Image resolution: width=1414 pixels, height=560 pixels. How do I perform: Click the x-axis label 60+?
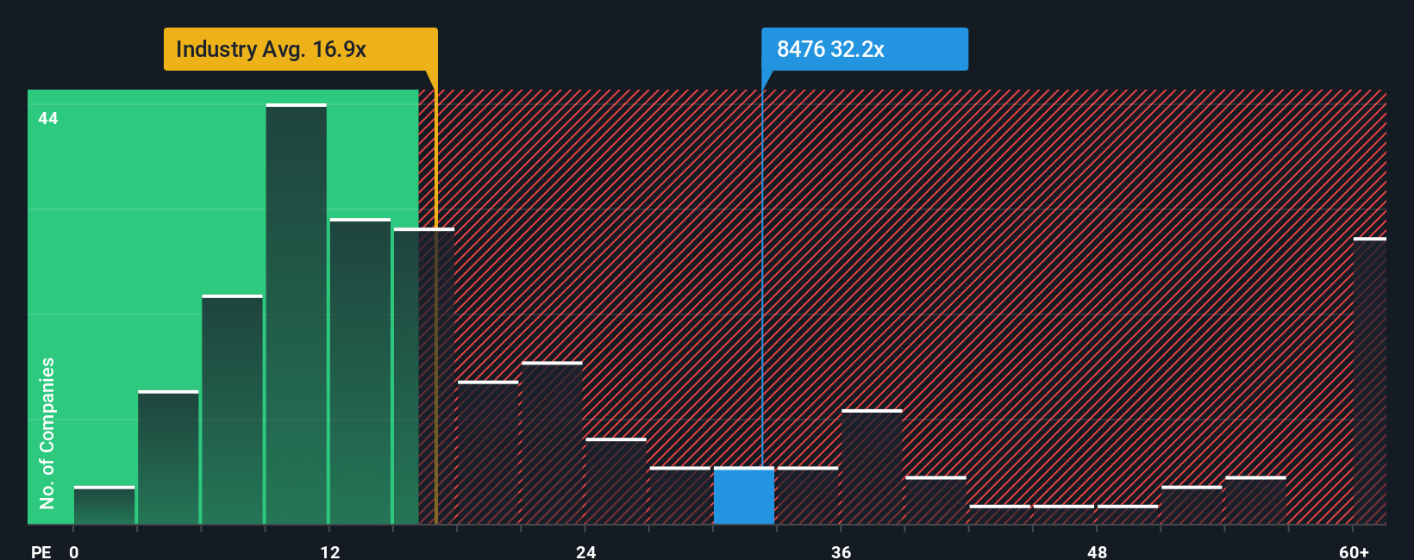tap(1354, 551)
